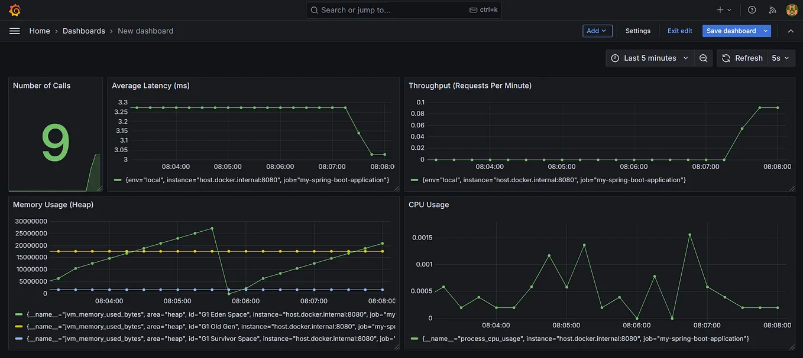Image resolution: width=803 pixels, height=358 pixels.
Task: Trigger the Refresh dashboard icon
Action: [x=725, y=58]
